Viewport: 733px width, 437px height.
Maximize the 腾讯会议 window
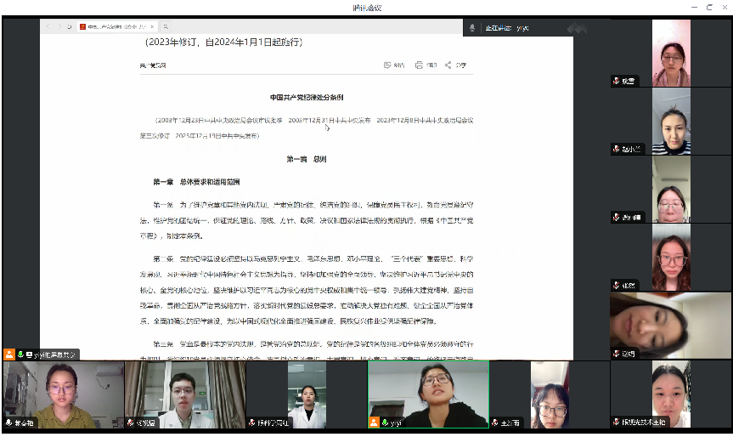(x=709, y=7)
